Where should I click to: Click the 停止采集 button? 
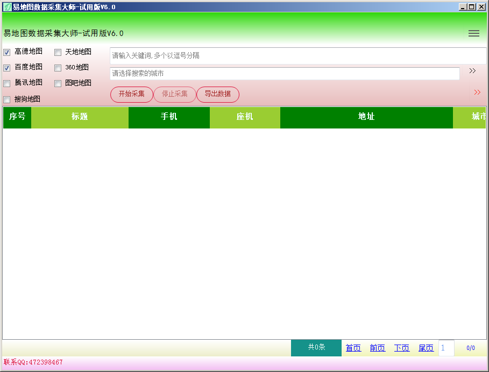click(x=175, y=95)
